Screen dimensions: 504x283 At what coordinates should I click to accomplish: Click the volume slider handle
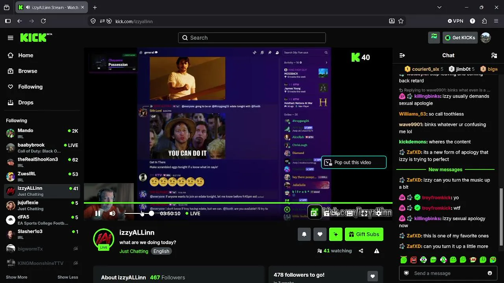pyautogui.click(x=151, y=213)
